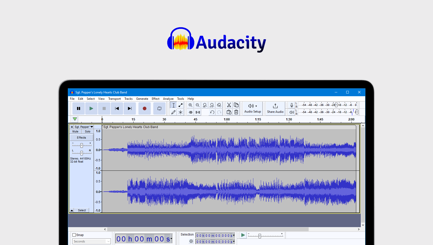Viewport: 433px width, 245px height.
Task: Click the Zoom Out magnifier
Action: click(198, 105)
